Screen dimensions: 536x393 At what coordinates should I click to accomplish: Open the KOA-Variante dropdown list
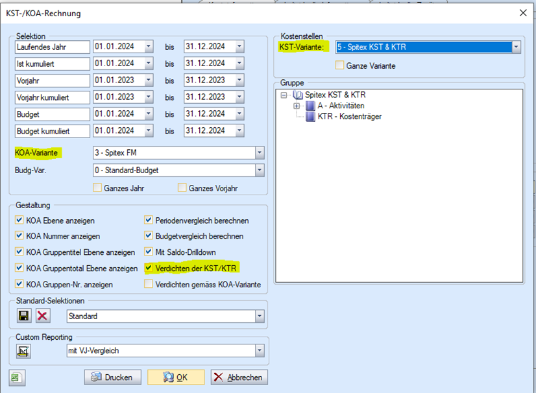click(260, 154)
